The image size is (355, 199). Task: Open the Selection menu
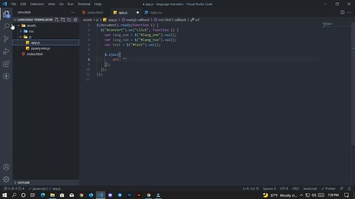tap(37, 4)
